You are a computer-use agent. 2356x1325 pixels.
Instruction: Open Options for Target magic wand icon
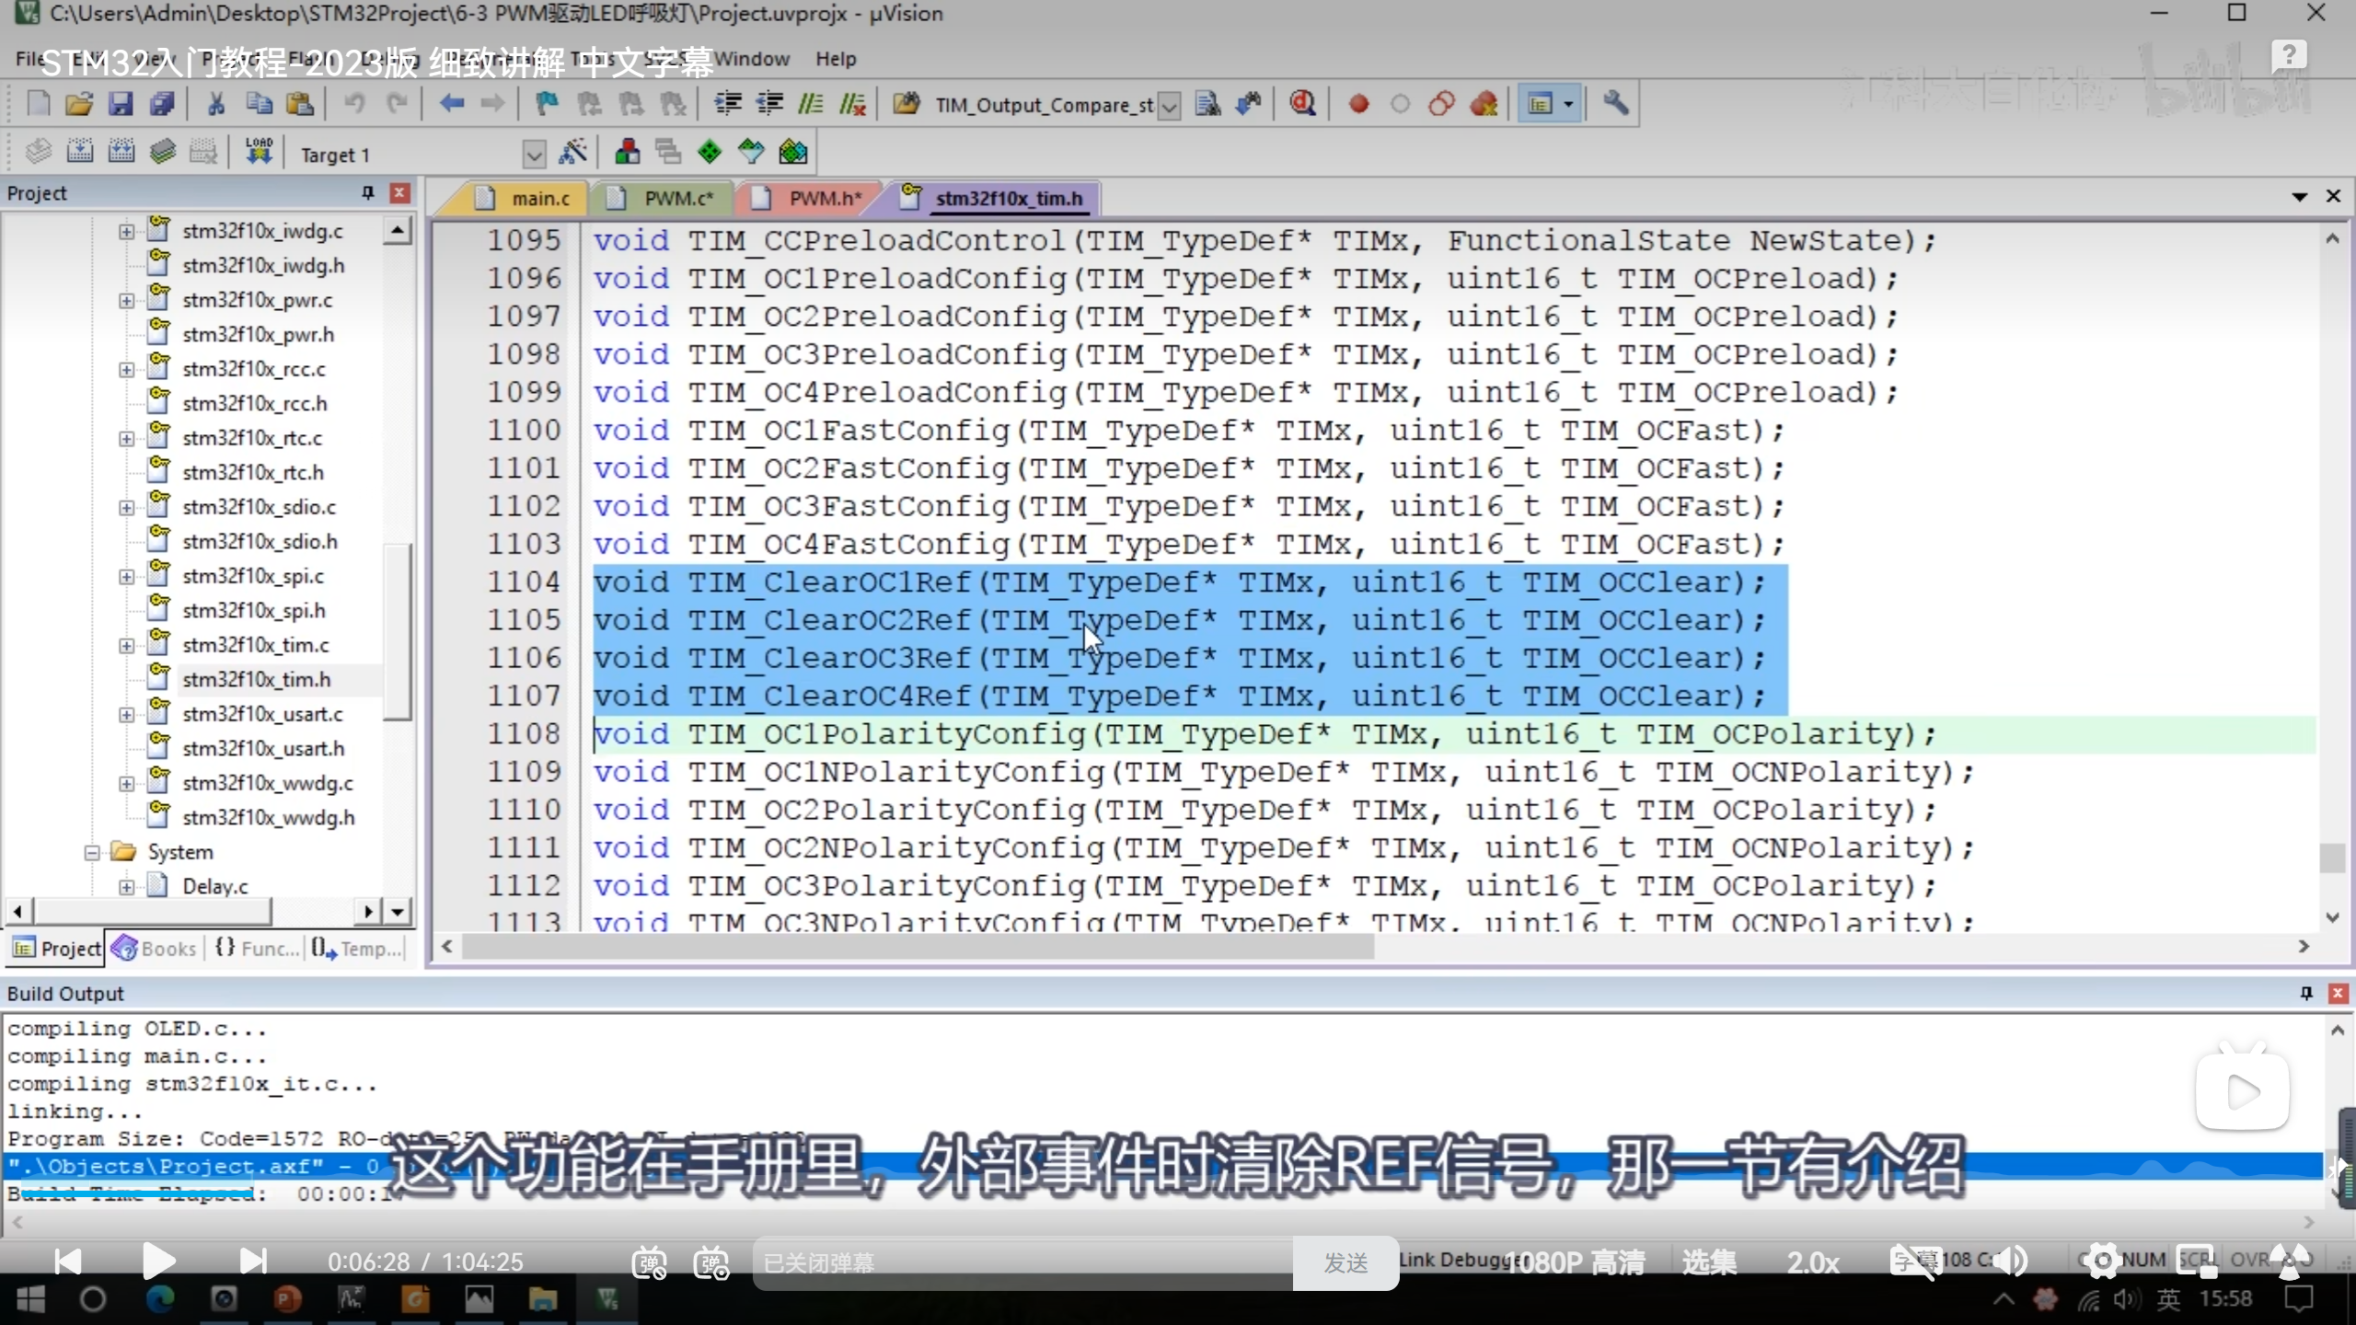[572, 153]
